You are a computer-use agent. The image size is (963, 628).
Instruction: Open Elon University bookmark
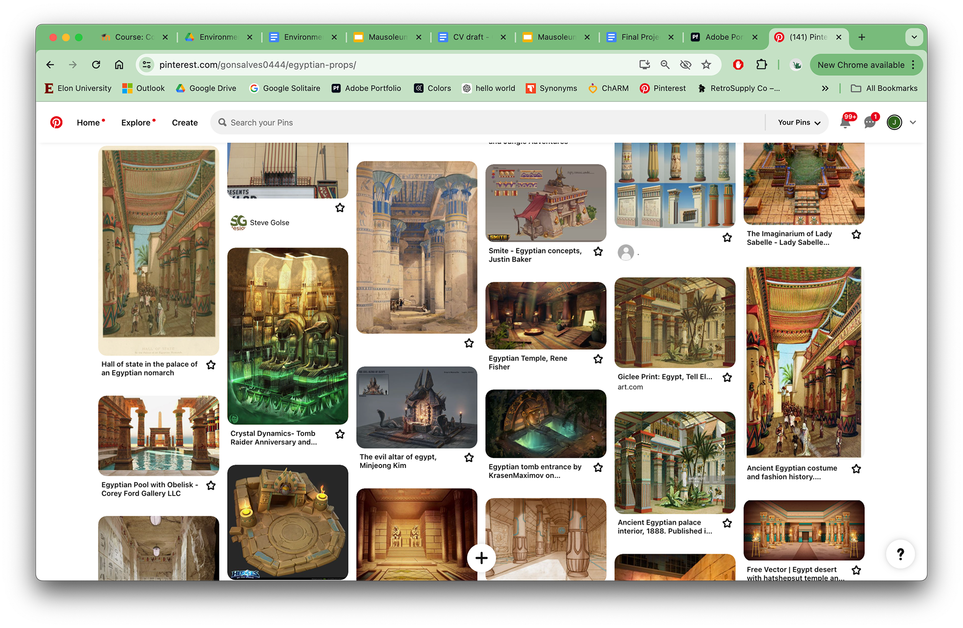(78, 88)
